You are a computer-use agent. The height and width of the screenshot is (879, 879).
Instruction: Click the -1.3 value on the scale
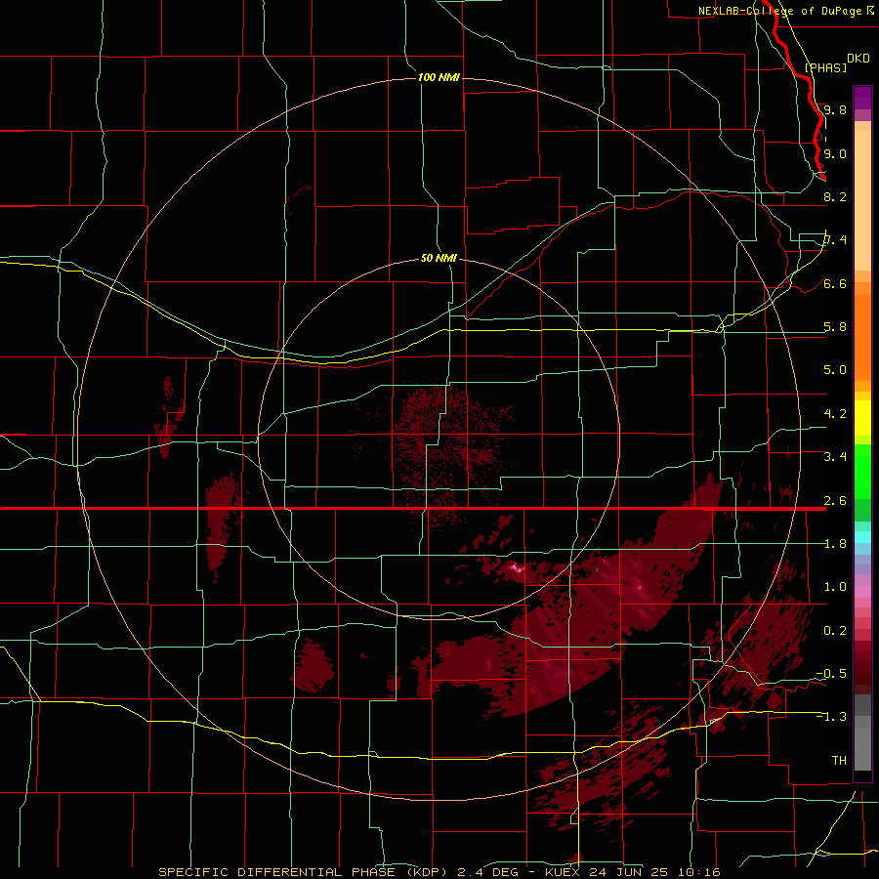click(831, 717)
